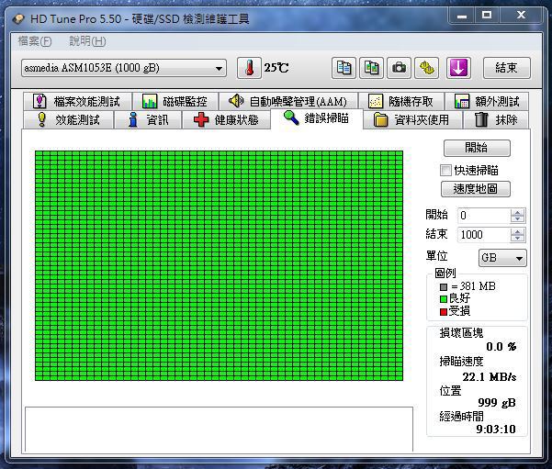Image resolution: width=552 pixels, height=469 pixels.
Task: Switch to the 抹除 tab
Action: [x=496, y=119]
